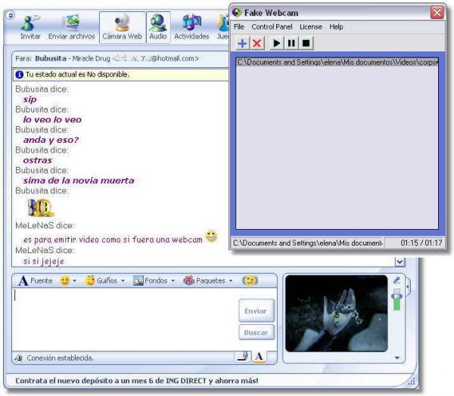Collapse the webcam side panel arrow
Image resolution: width=454 pixels, height=396 pixels.
(408, 286)
